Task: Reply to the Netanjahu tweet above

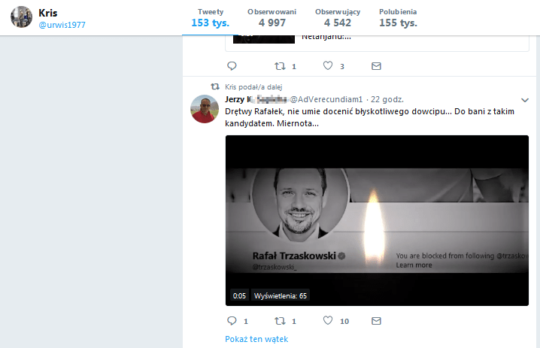Action: 232,66
